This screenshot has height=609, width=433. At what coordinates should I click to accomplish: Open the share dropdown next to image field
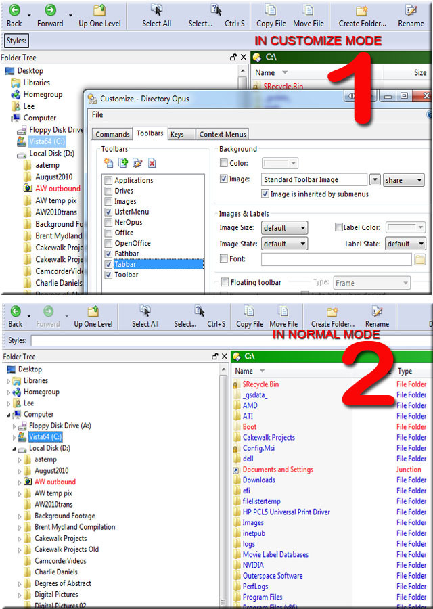click(403, 180)
